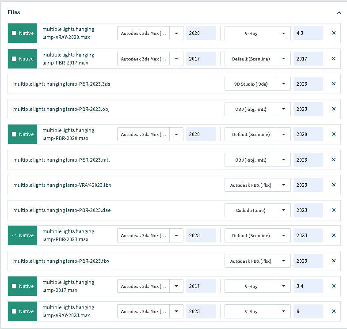Collapse the Files section chevron
The height and width of the screenshot is (329, 347).
pyautogui.click(x=339, y=13)
